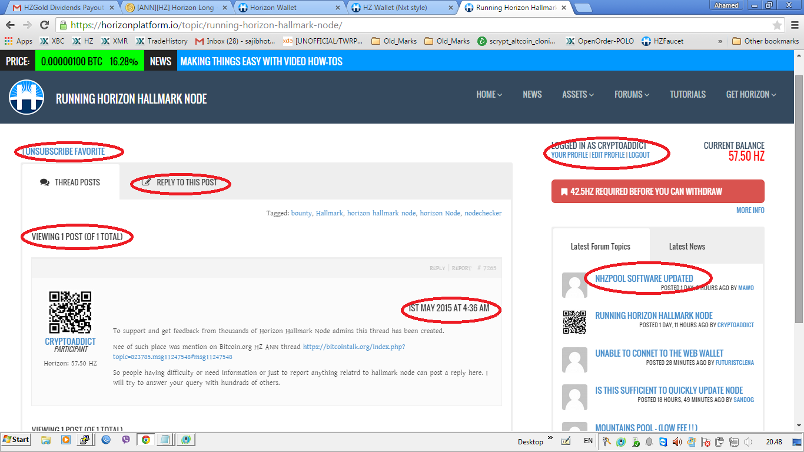Open the Gmail Inbox (28) bookmark
This screenshot has width=804, height=452.
pos(235,41)
